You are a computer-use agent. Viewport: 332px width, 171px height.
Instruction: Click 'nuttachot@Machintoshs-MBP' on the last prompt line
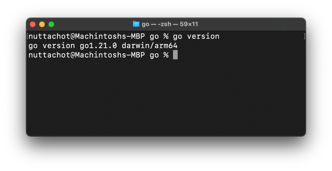[87, 55]
